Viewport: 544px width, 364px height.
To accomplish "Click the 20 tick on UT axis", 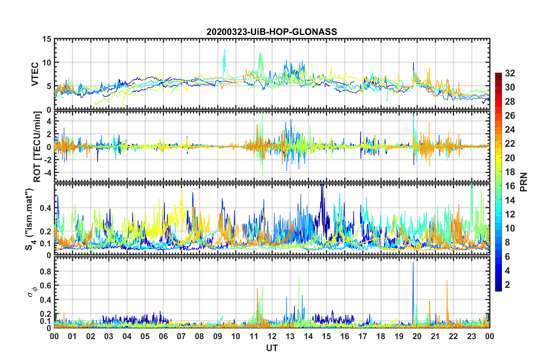I will [417, 336].
